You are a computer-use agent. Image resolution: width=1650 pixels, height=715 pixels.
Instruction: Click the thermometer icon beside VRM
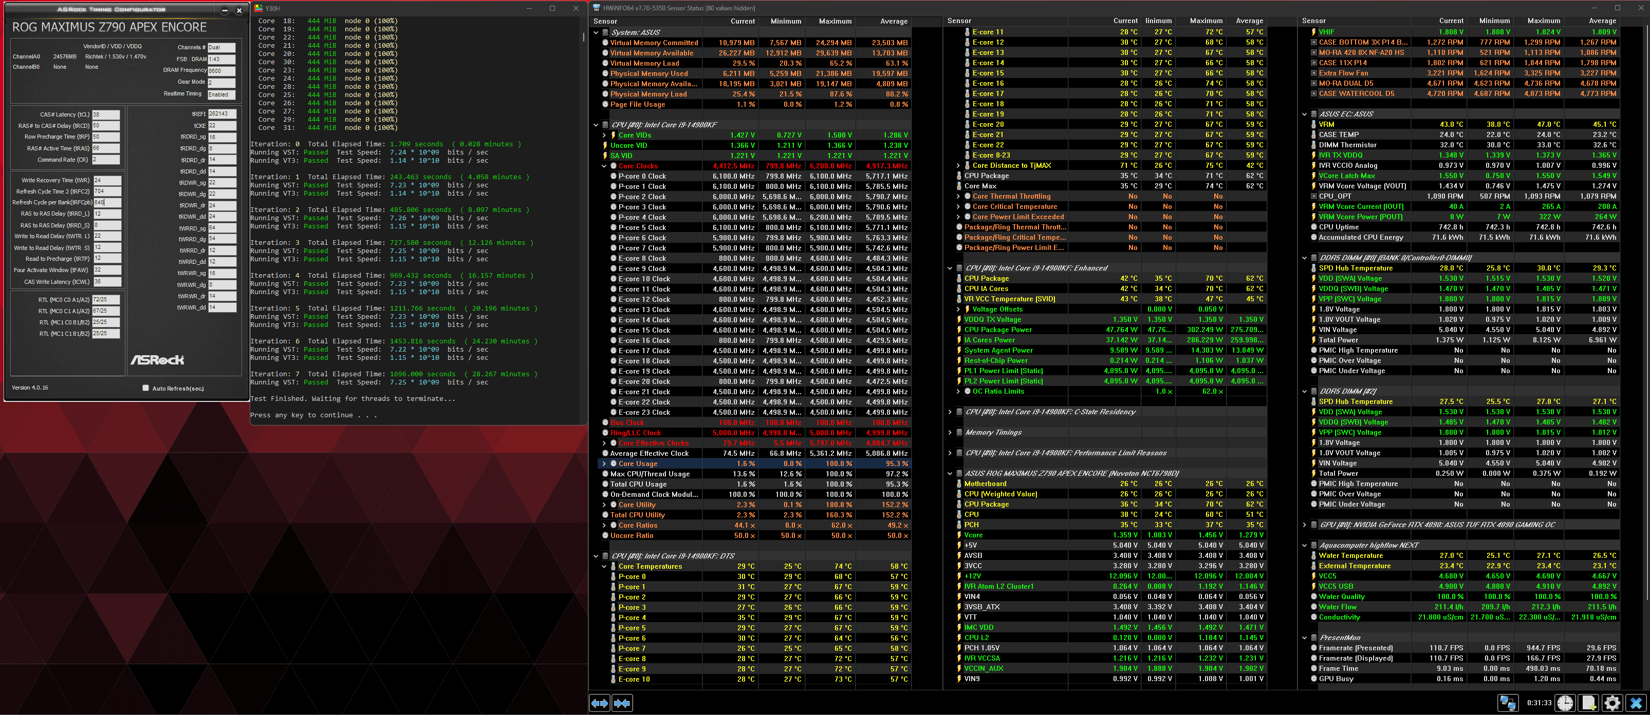tap(1313, 124)
